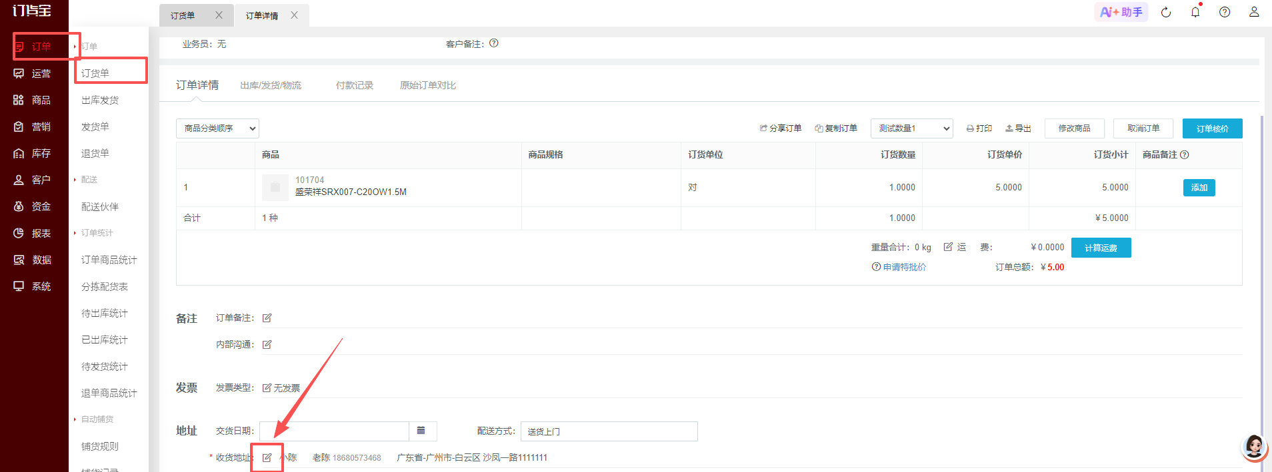The height and width of the screenshot is (472, 1272).
Task: Open 订单商品统计 in sidebar submenu
Action: coord(109,260)
